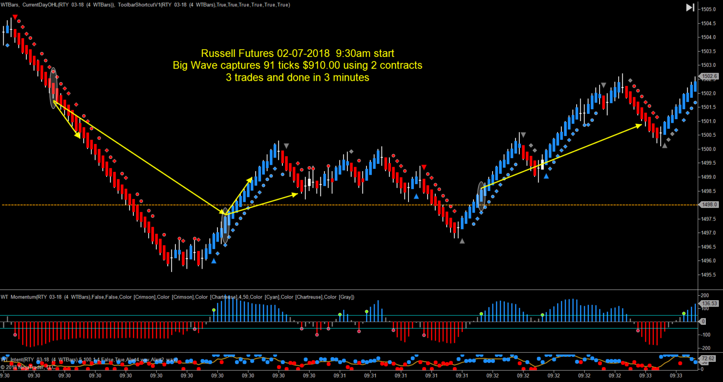Click the 136.53 momentum value marker
This screenshot has width=723, height=382.
point(709,303)
